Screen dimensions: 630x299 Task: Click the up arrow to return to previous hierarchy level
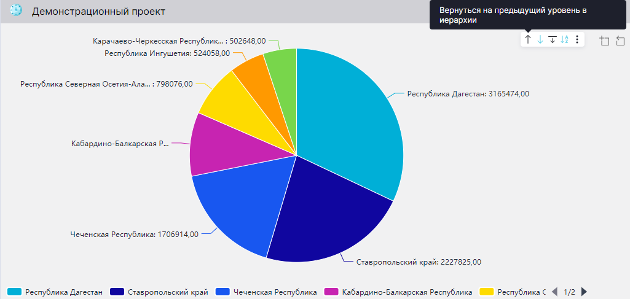point(527,40)
